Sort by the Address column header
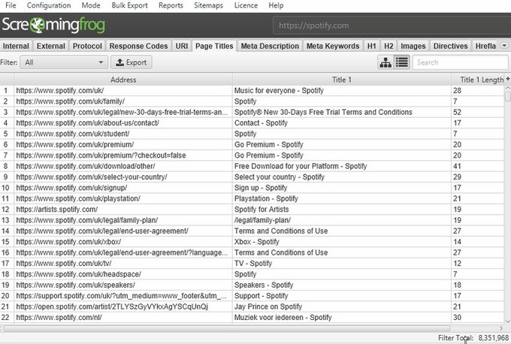 click(x=123, y=80)
